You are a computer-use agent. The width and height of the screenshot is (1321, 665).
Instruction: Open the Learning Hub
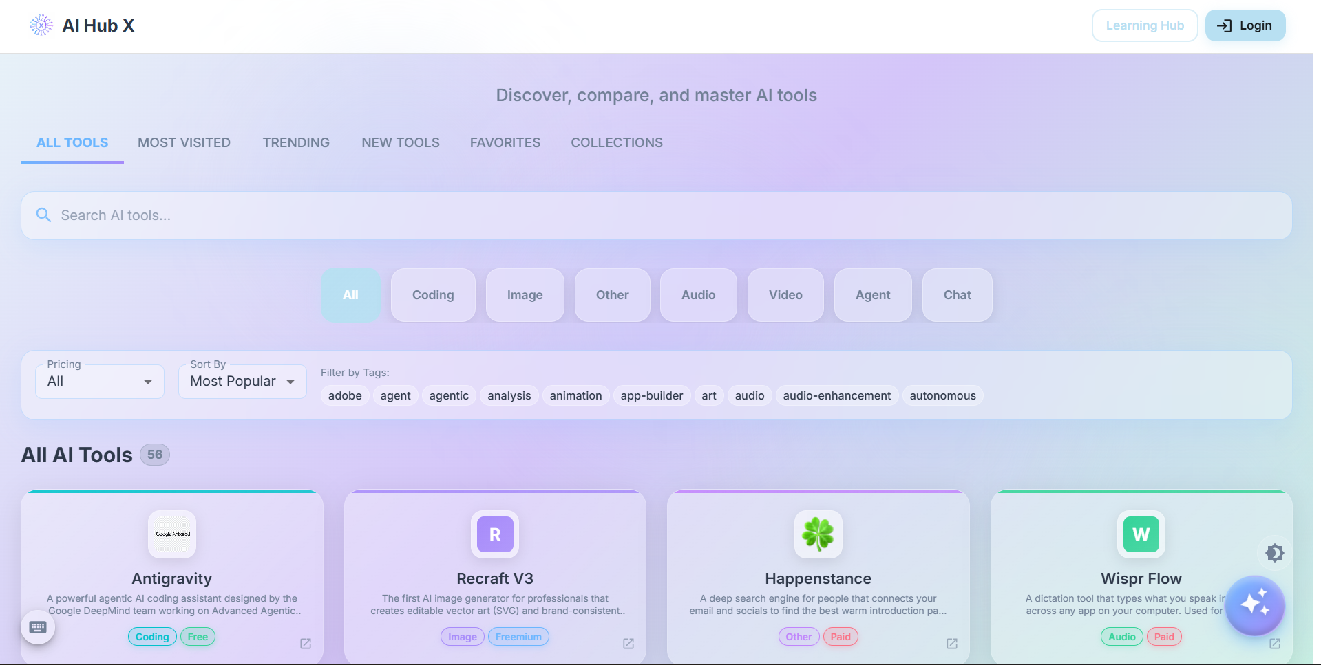[1145, 25]
